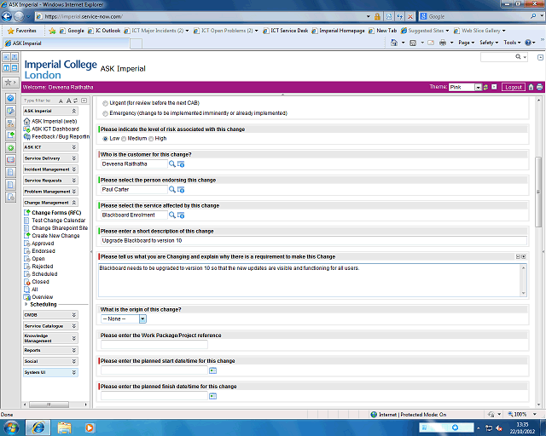Click the Work Package/Project reference field
Viewport: 546px width, 436px height.
pyautogui.click(x=154, y=345)
